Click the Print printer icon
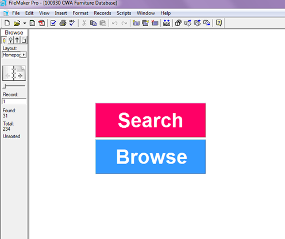Screen dimensions: 285x239 tap(63, 23)
